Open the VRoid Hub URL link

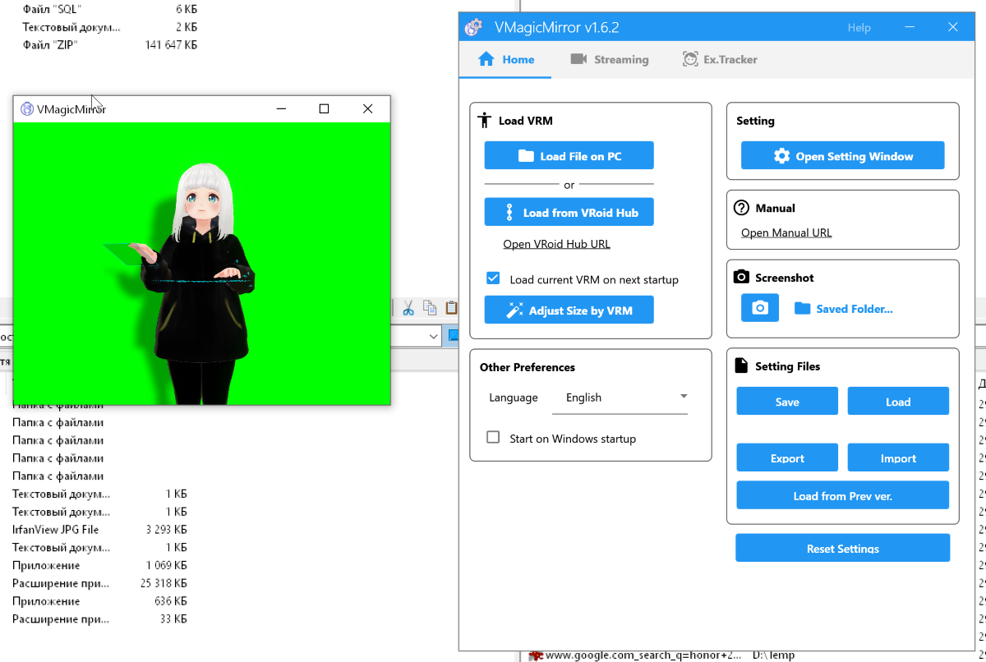click(556, 244)
